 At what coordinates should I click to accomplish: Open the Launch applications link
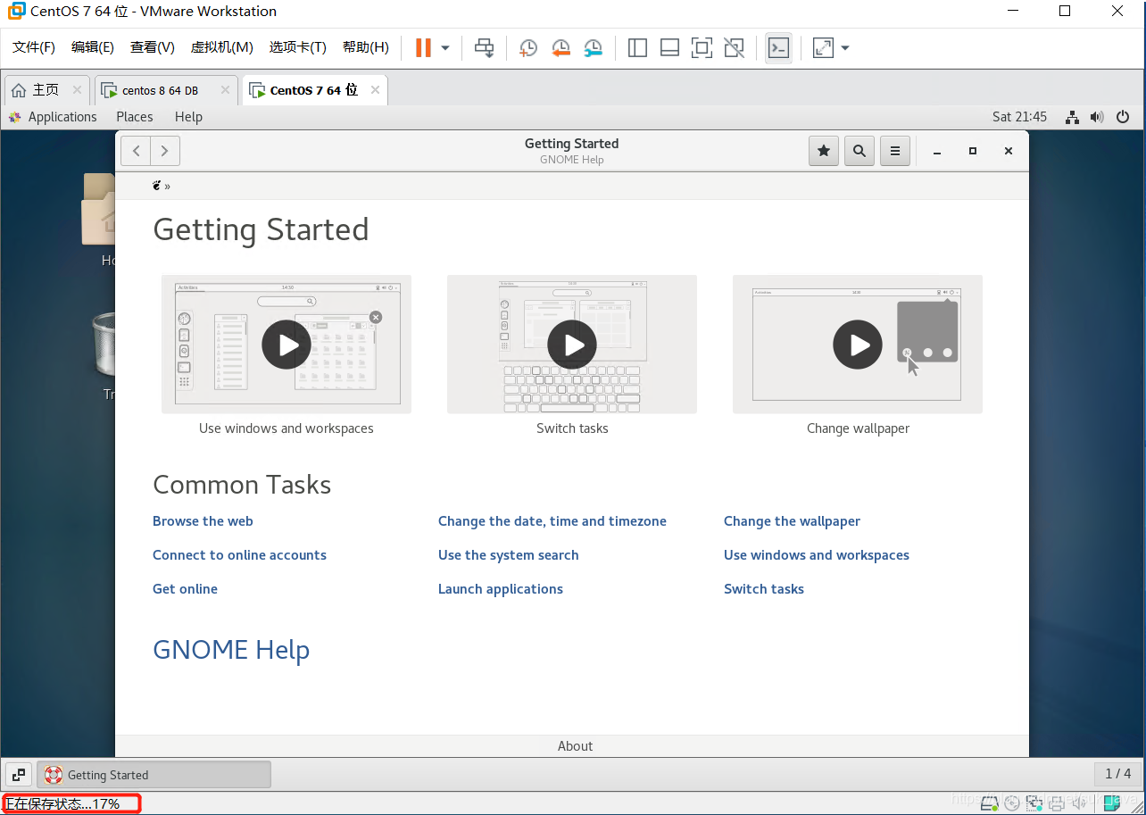click(x=501, y=589)
